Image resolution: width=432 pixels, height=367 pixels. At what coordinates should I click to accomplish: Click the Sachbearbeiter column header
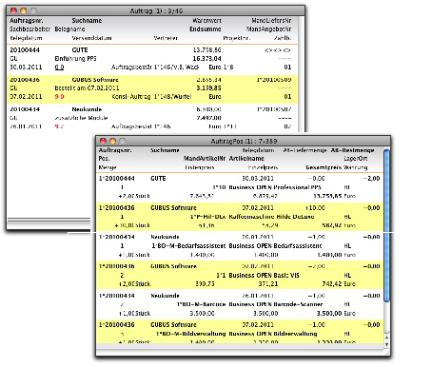pos(29,29)
